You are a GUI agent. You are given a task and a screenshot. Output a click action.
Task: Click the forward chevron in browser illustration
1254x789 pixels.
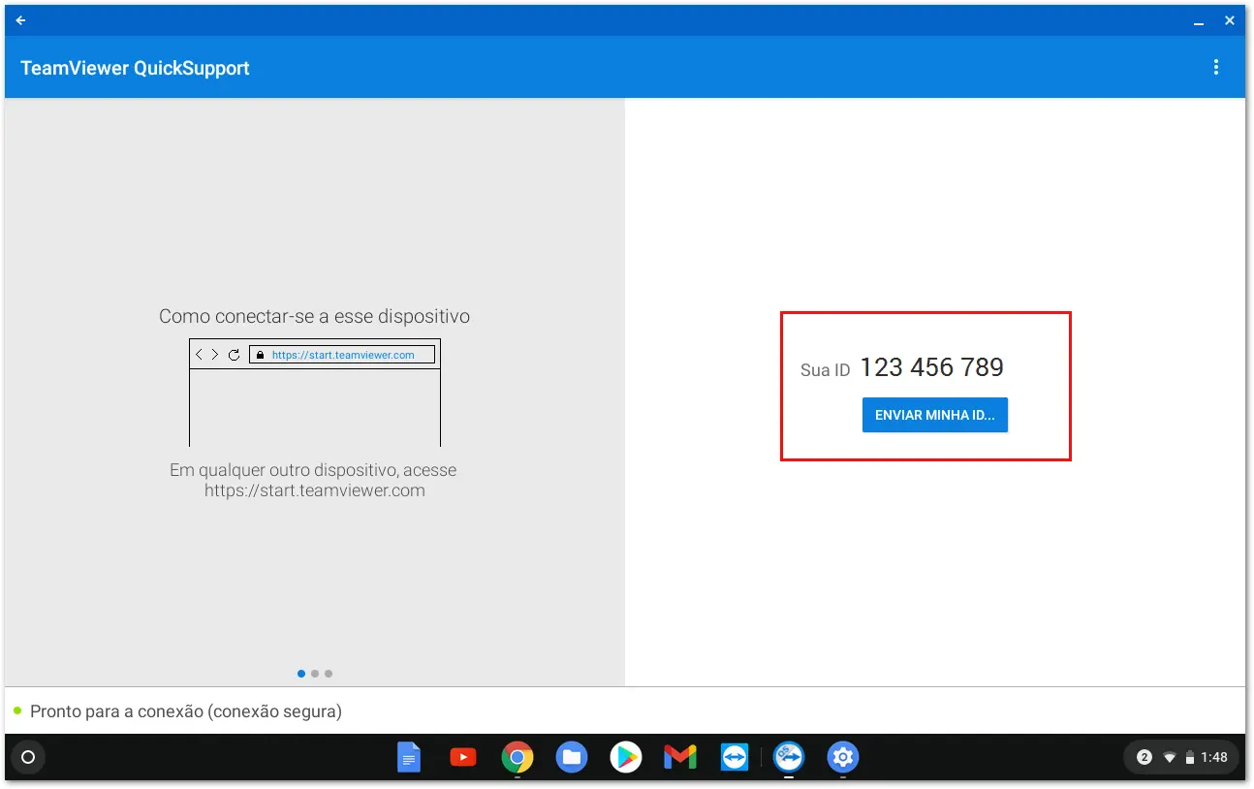pos(215,355)
